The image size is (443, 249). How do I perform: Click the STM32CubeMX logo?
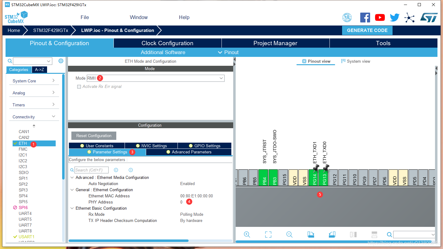tap(16, 18)
